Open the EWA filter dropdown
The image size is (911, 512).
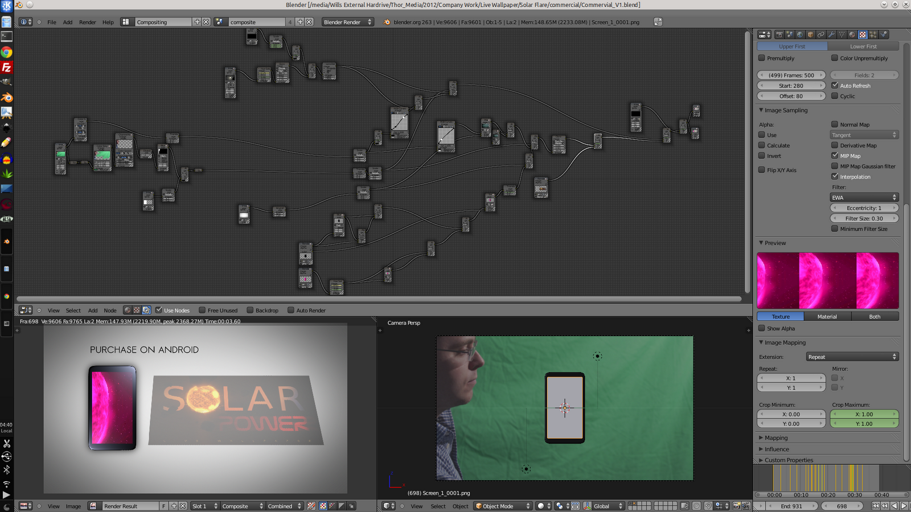tap(864, 197)
